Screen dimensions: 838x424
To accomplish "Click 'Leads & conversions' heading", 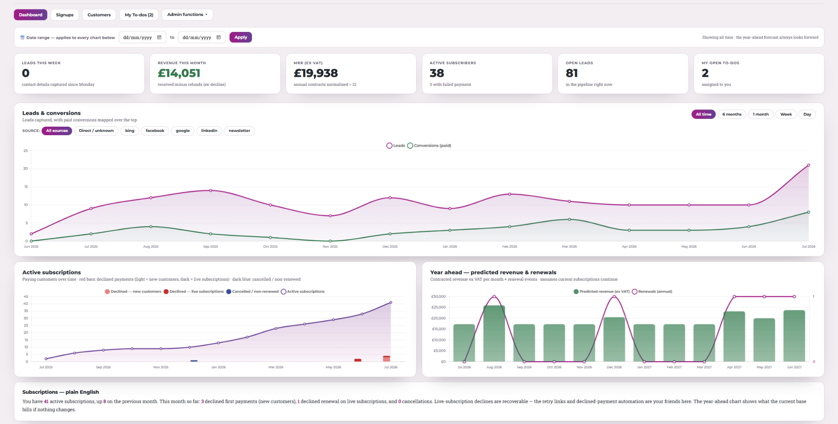I will click(52, 113).
